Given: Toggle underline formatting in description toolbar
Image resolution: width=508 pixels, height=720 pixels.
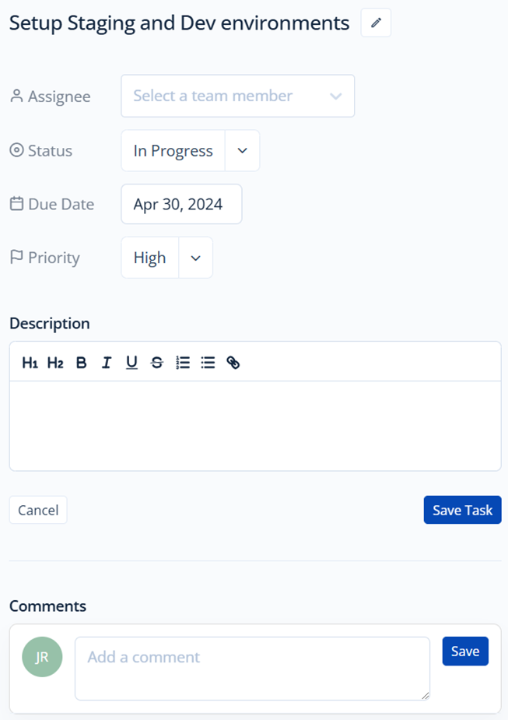Looking at the screenshot, I should point(131,363).
